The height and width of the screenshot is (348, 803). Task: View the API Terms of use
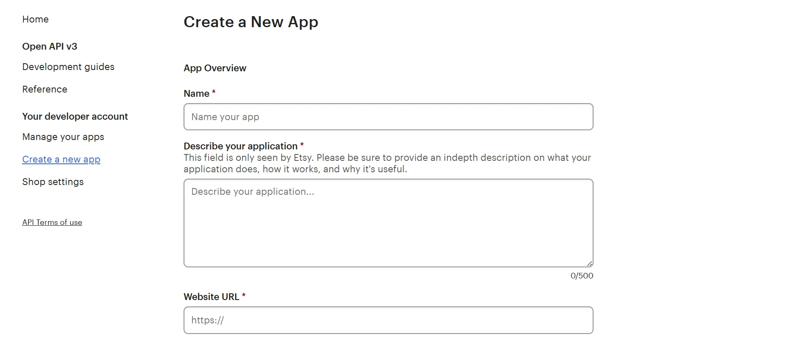(x=52, y=222)
